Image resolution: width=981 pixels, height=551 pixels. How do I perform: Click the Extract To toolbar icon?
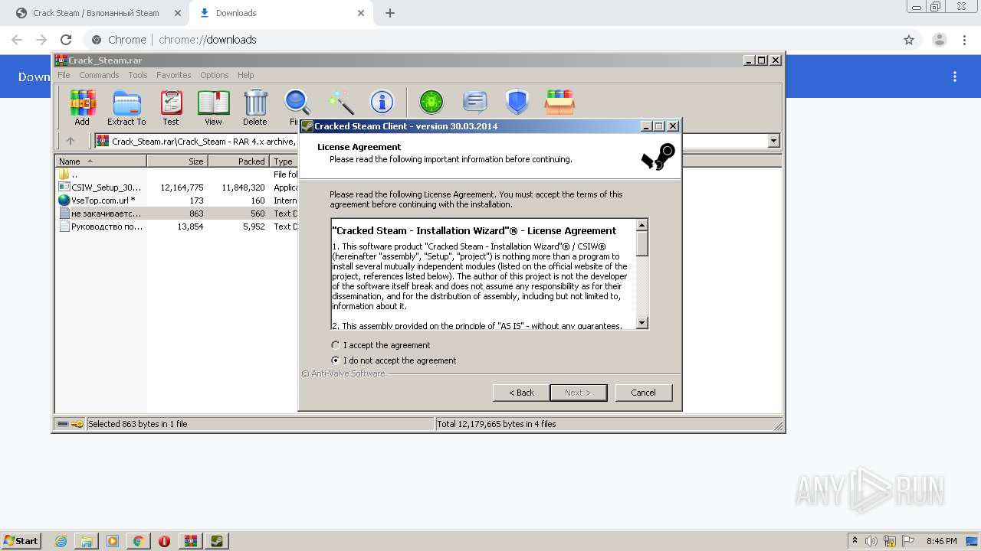(126, 108)
